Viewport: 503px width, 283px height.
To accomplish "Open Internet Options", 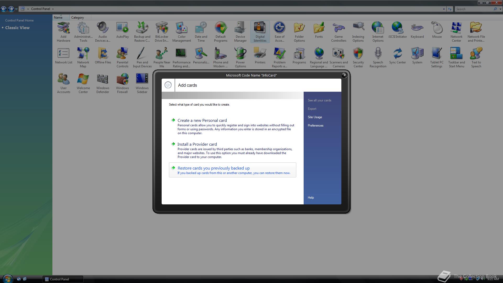I will [378, 32].
